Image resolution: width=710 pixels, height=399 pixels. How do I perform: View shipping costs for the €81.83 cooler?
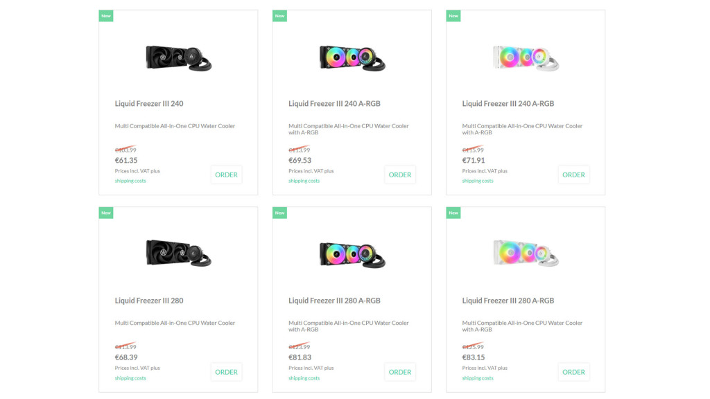point(304,378)
